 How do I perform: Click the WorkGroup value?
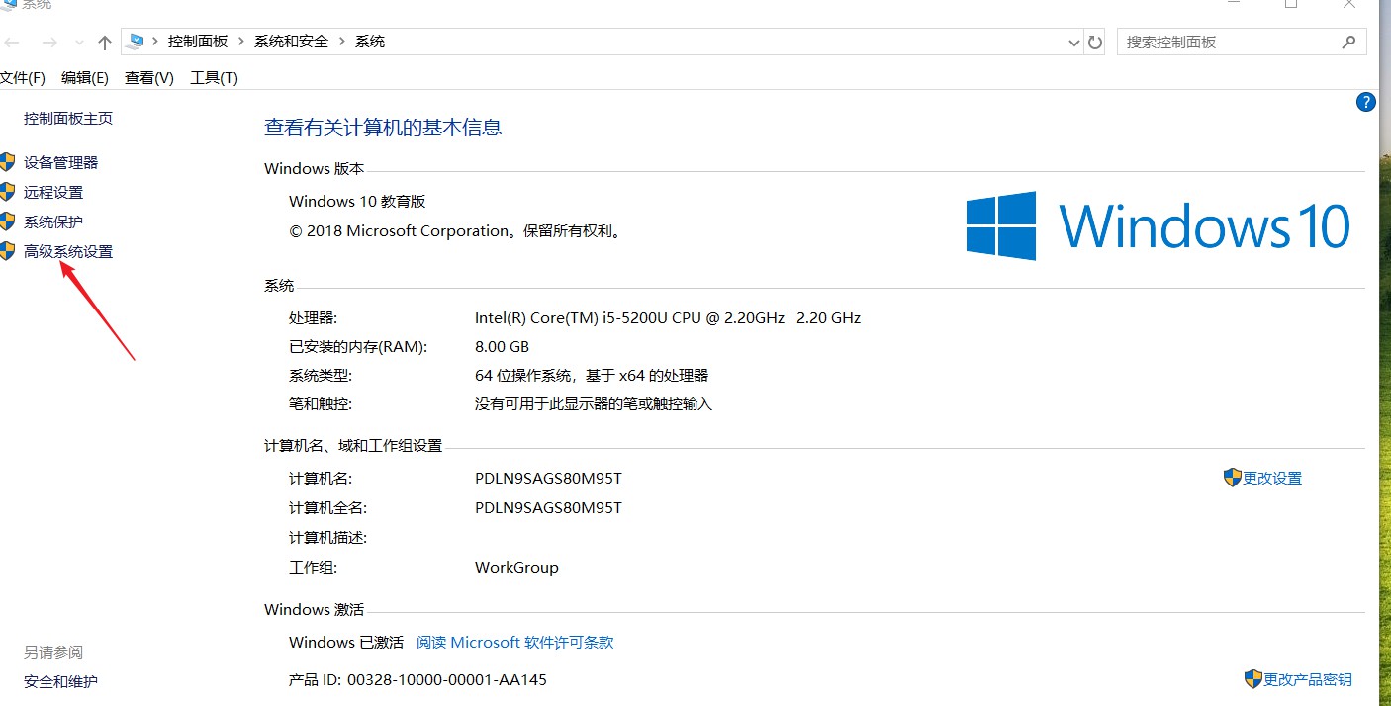click(516, 567)
